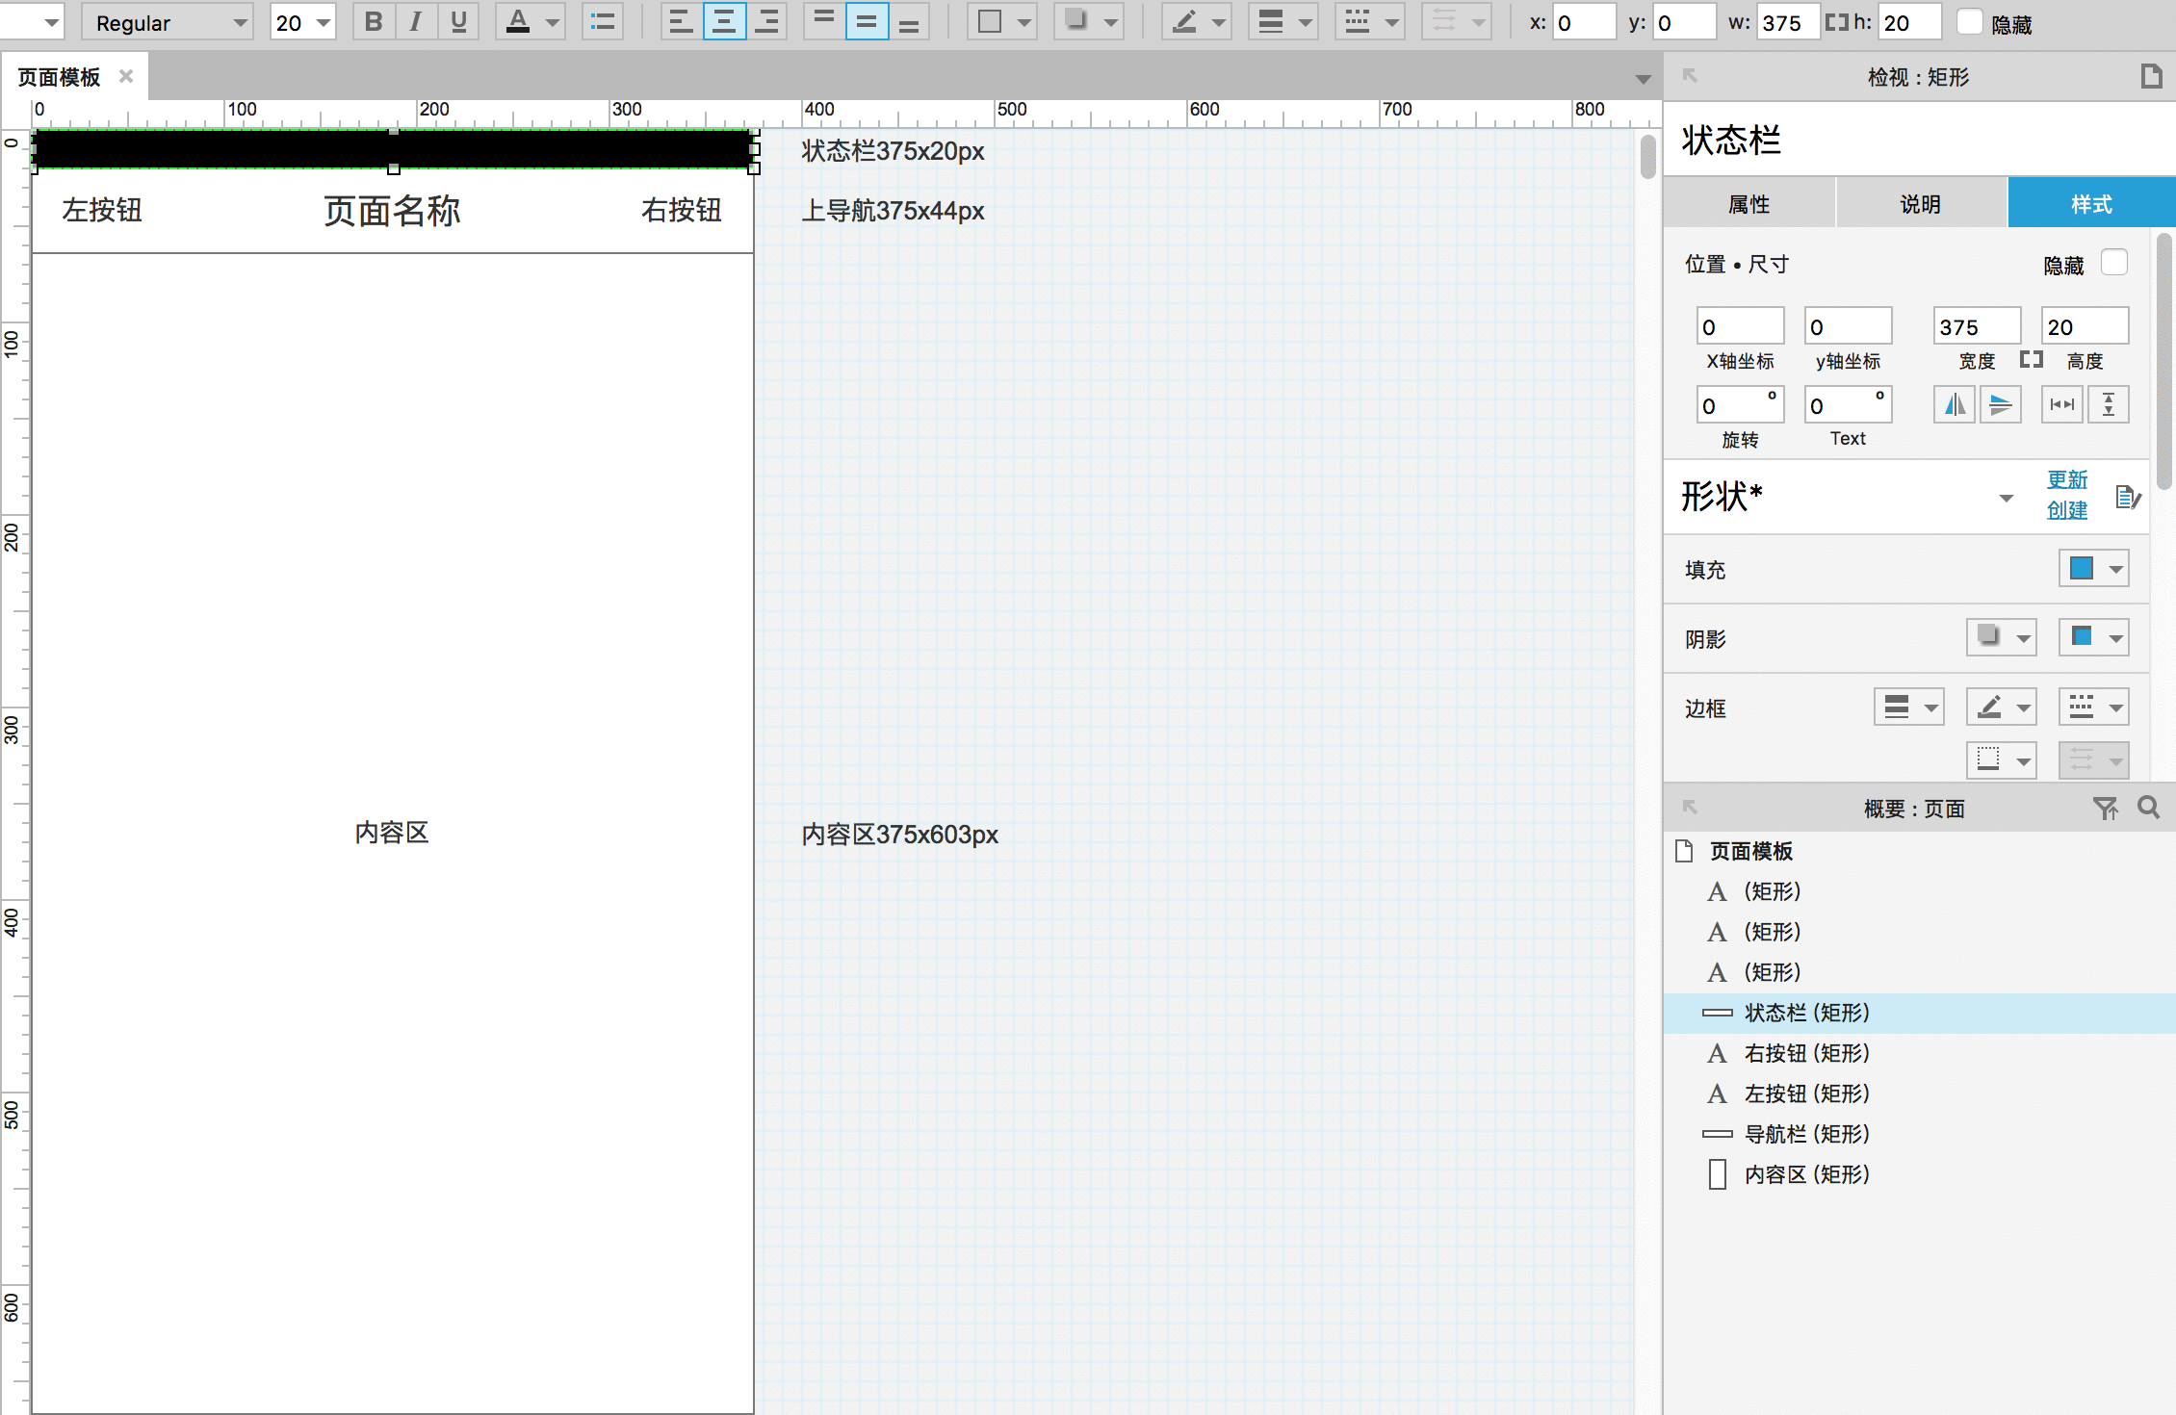The image size is (2176, 1415).
Task: Toggle underline text formatting
Action: (x=458, y=22)
